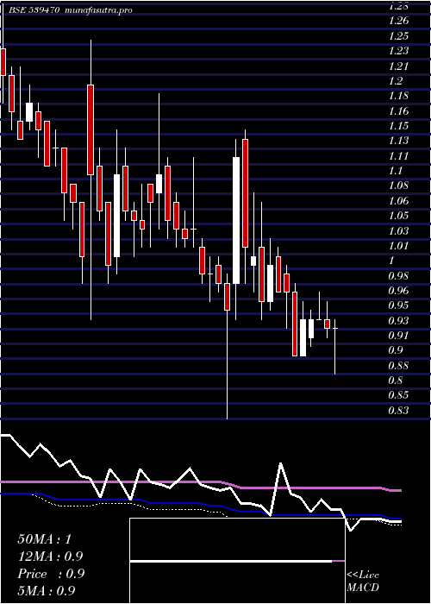Click the white MACD histogram box
The height and width of the screenshot is (604, 431).
(x=237, y=561)
